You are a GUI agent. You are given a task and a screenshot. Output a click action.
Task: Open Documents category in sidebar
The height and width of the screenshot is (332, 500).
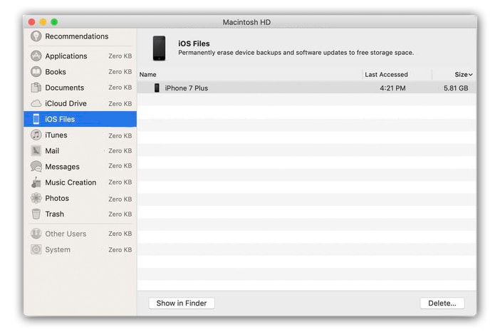click(x=80, y=88)
